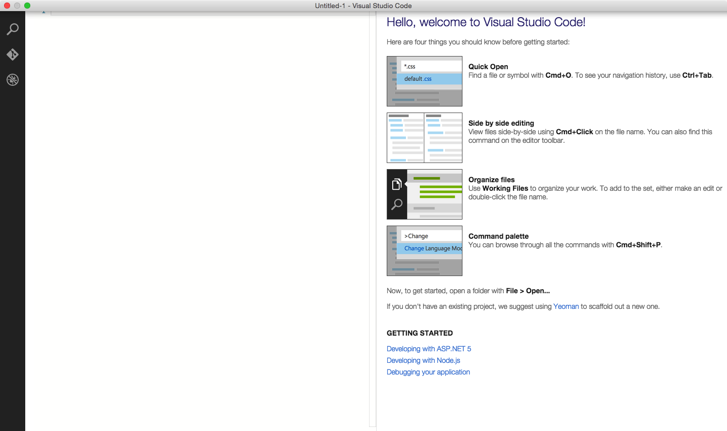Click the magnifier icon in the activity bar

click(x=13, y=29)
